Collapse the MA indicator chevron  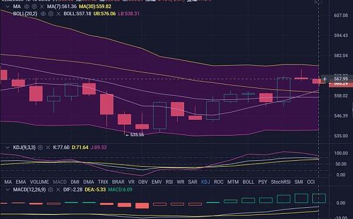(x=8, y=6)
